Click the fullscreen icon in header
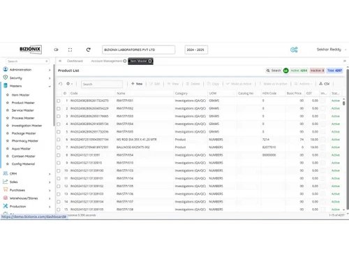 tap(70, 50)
